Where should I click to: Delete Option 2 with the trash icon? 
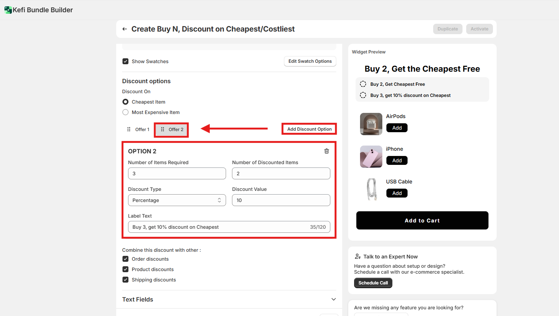[x=327, y=151]
